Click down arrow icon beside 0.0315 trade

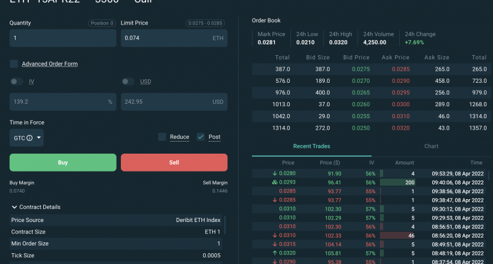click(275, 245)
